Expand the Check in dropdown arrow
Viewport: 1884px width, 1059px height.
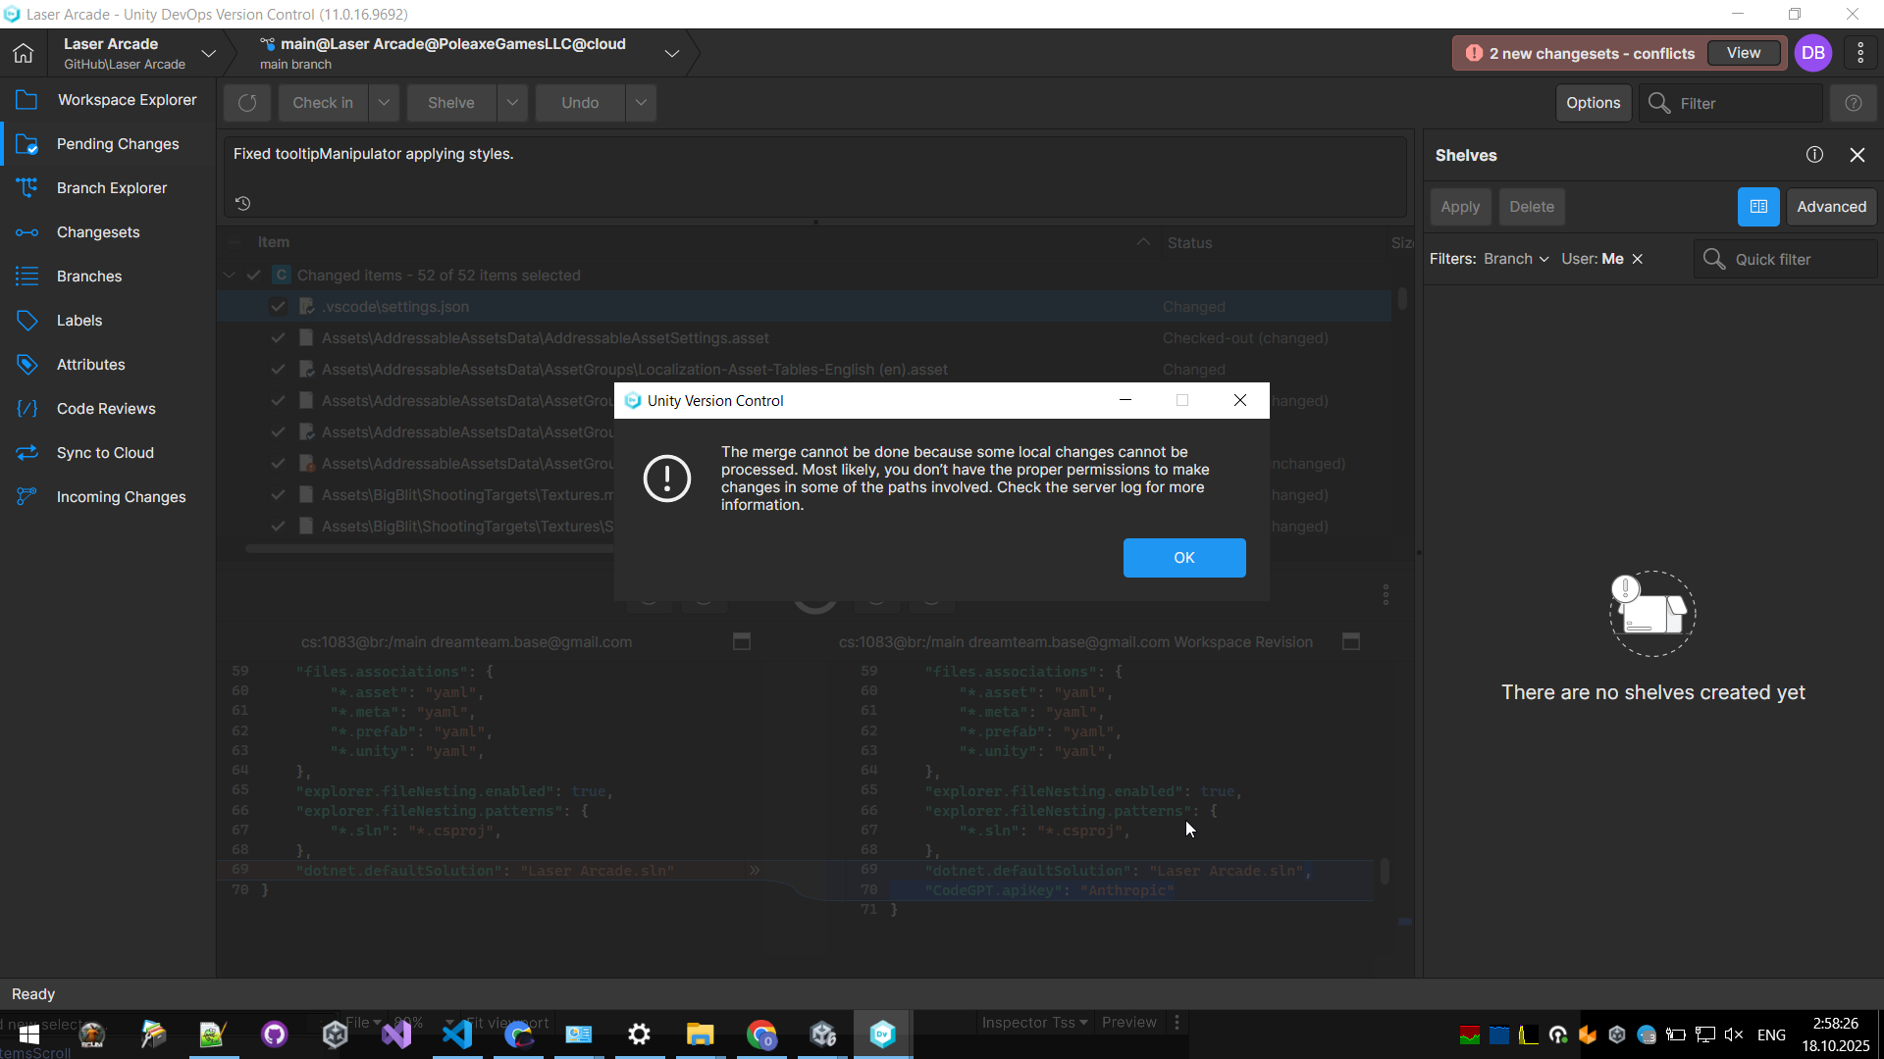pos(384,103)
